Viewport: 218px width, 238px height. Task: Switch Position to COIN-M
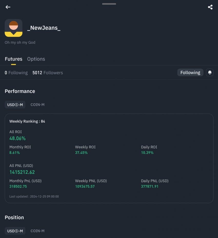[37, 231]
